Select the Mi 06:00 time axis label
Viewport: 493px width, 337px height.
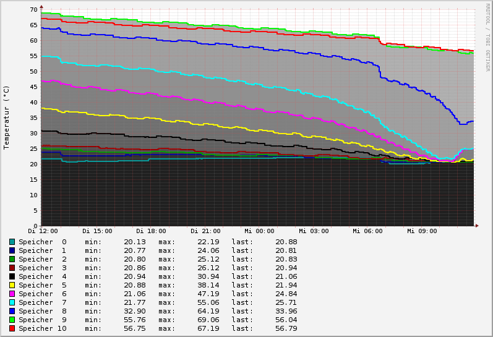coord(367,231)
